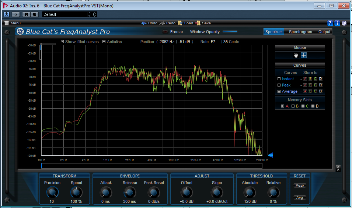
Task: Select the hand pan mouse tool
Action: (296, 55)
